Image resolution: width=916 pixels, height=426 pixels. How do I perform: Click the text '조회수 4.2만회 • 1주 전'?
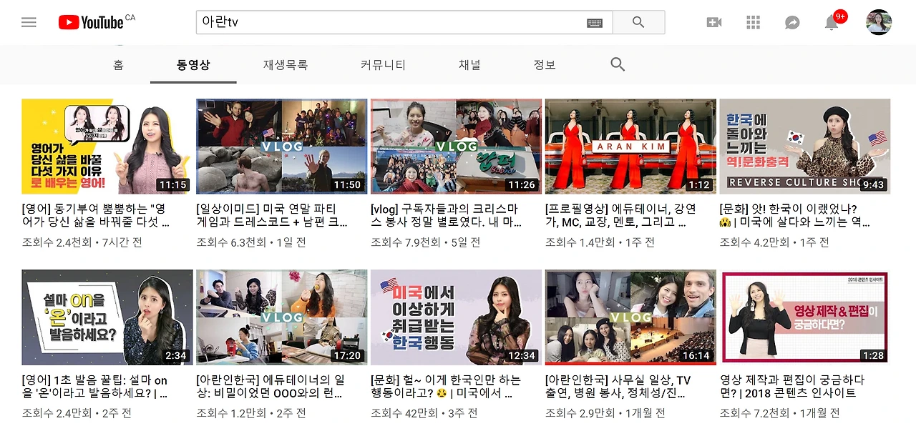pos(774,242)
